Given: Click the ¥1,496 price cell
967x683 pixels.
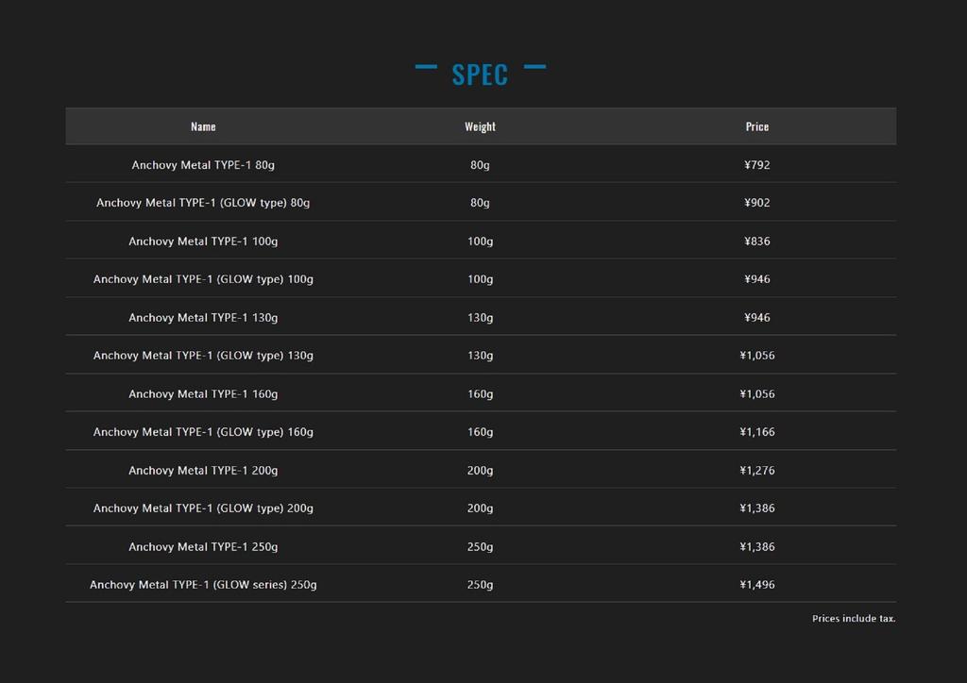Looking at the screenshot, I should 756,585.
